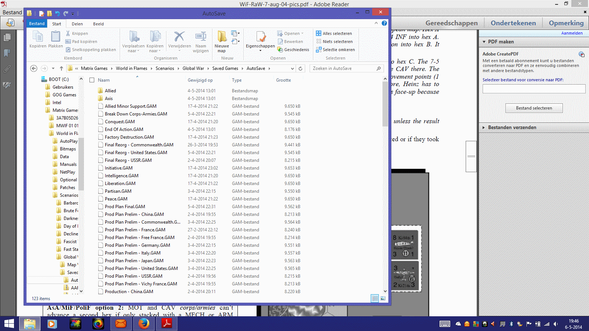The width and height of the screenshot is (589, 331).
Task: Open the Verplaatsen naar dropdown
Action: pyautogui.click(x=134, y=42)
